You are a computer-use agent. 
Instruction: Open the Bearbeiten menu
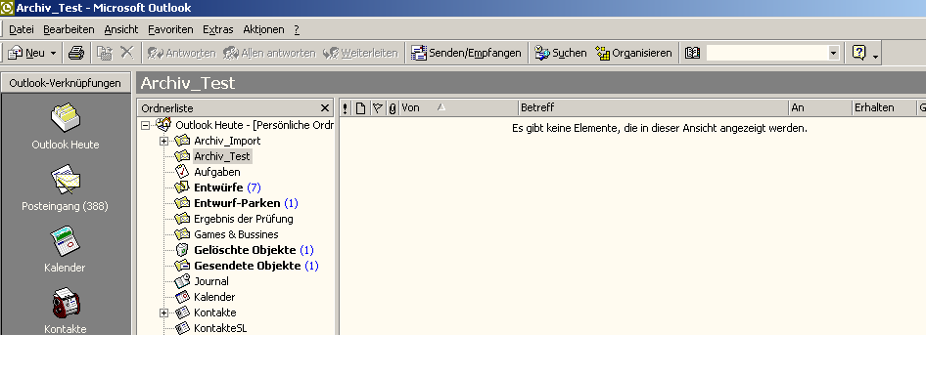69,29
